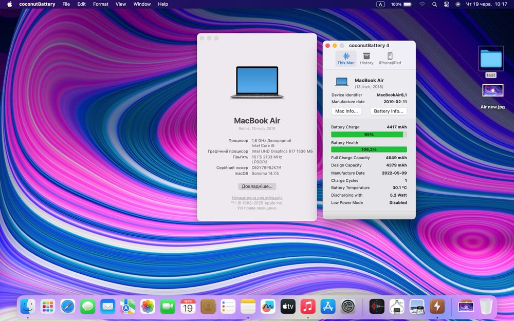Open the Help menu

tap(163, 4)
